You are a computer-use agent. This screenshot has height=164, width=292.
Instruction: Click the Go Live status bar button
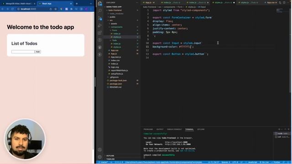[x=264, y=162]
